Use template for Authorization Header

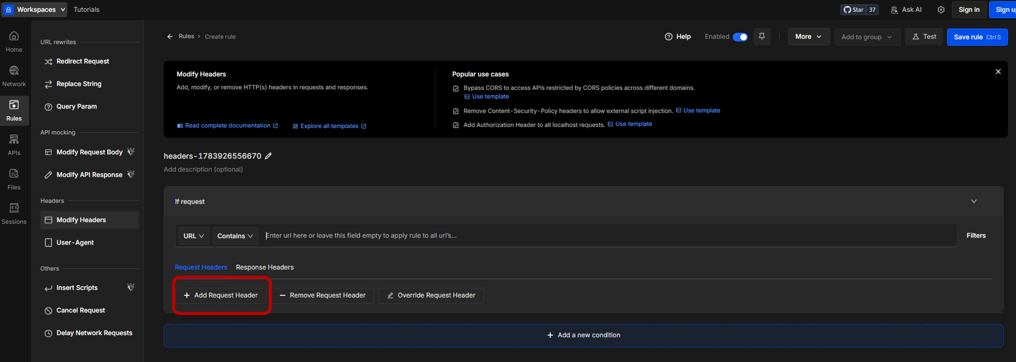pyautogui.click(x=630, y=124)
